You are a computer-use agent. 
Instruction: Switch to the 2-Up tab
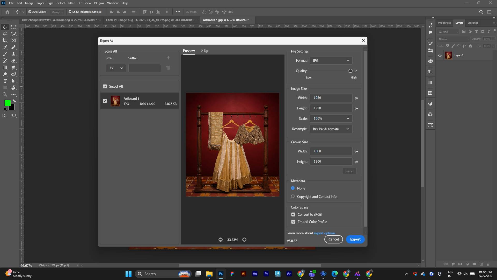(204, 51)
